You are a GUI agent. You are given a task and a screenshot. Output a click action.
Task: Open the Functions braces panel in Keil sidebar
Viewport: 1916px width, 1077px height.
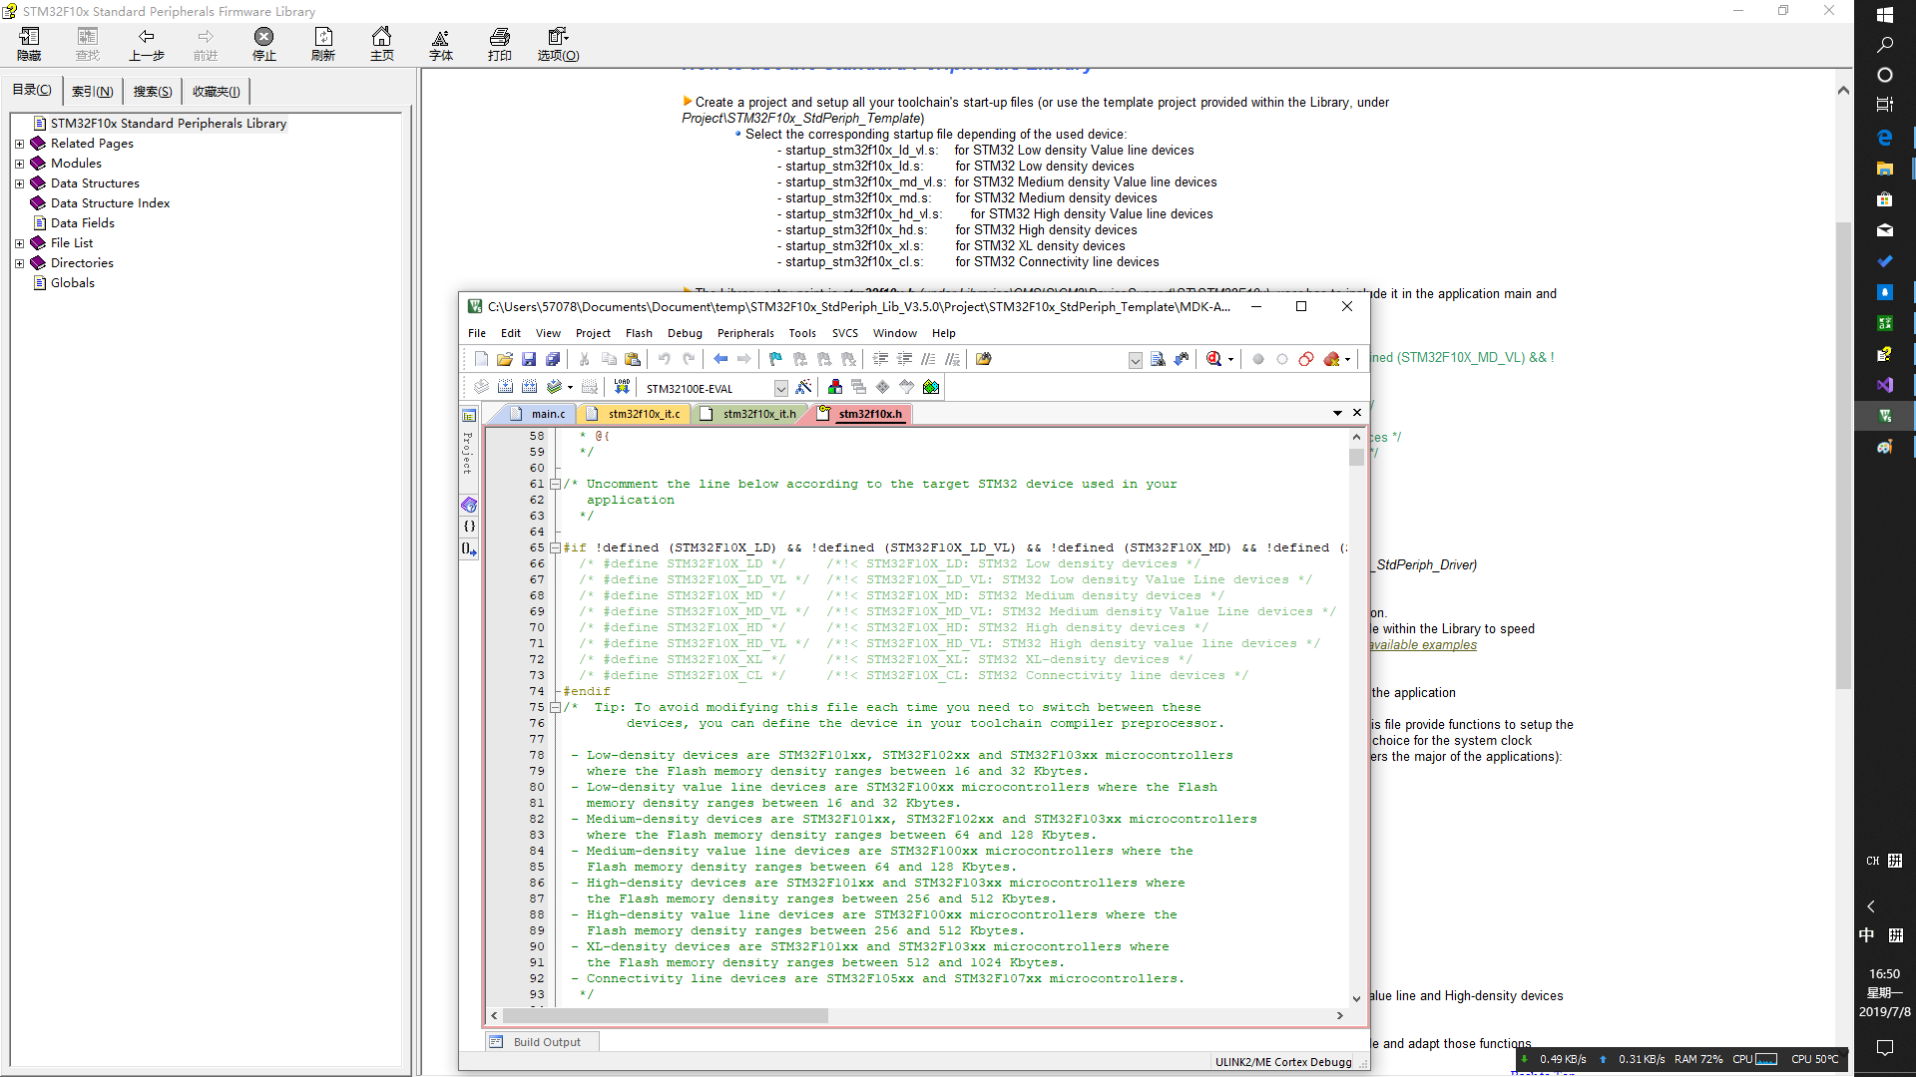point(469,527)
